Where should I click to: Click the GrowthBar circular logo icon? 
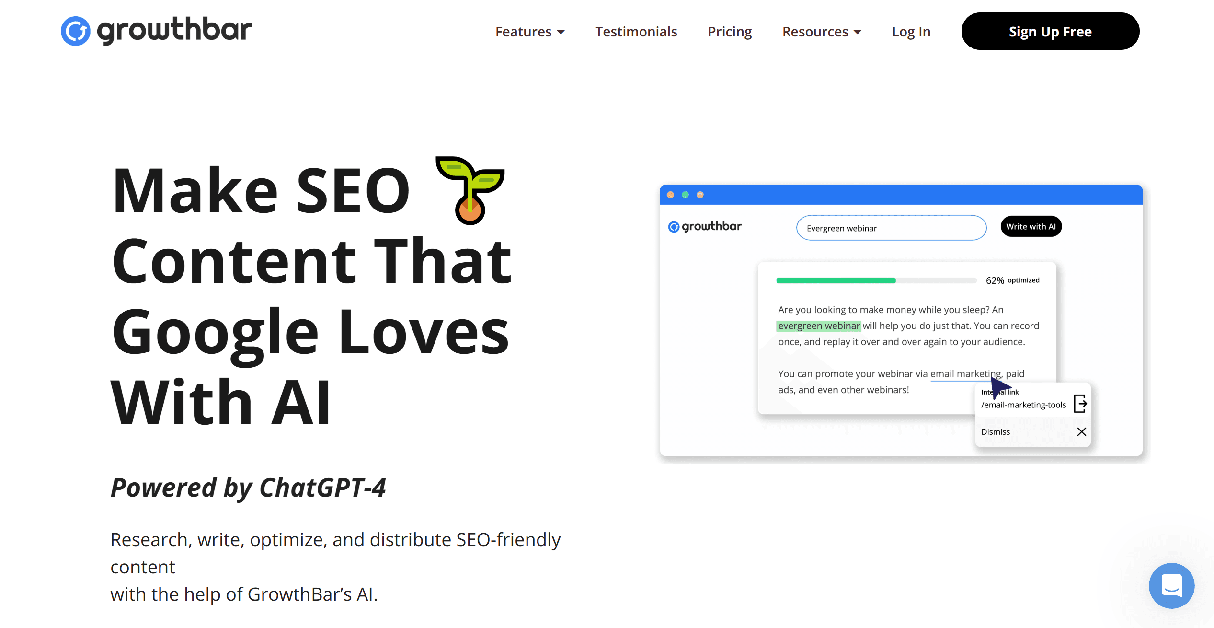(75, 31)
